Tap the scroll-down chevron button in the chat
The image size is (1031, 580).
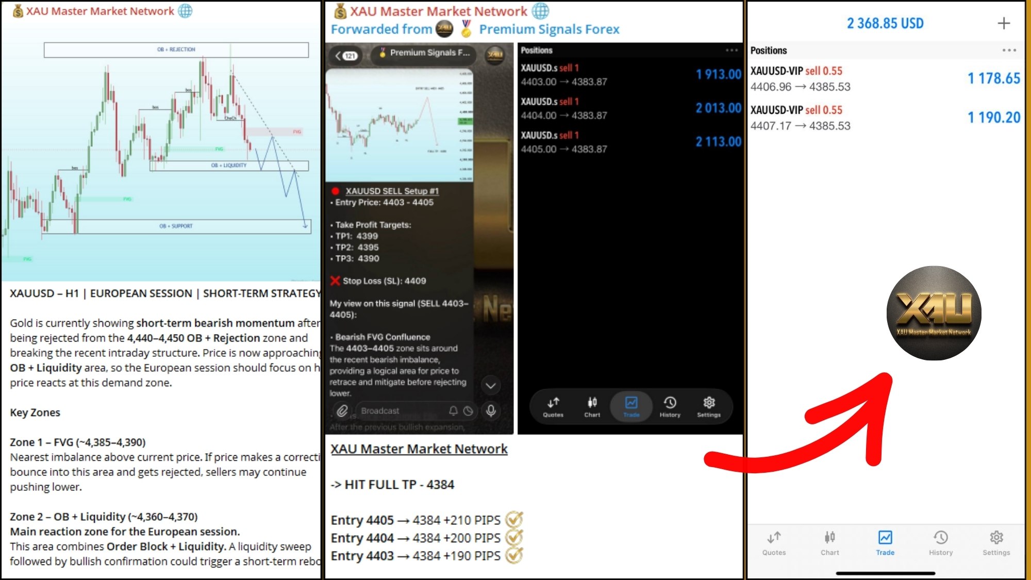[491, 385]
